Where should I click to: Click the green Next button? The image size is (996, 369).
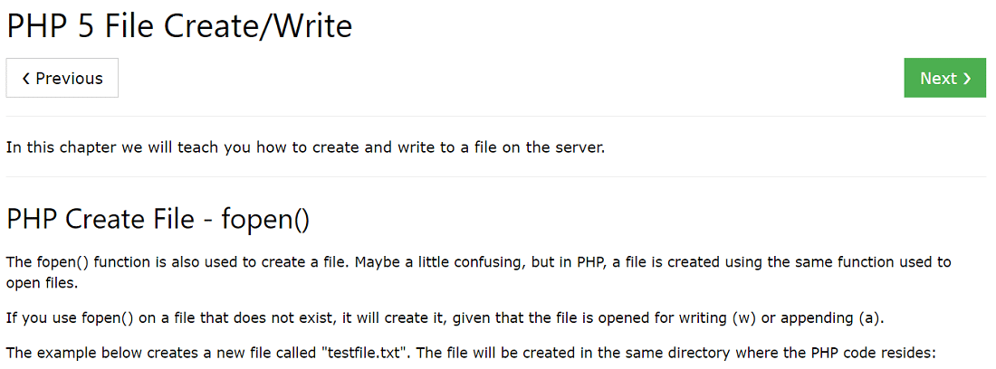pyautogui.click(x=945, y=78)
